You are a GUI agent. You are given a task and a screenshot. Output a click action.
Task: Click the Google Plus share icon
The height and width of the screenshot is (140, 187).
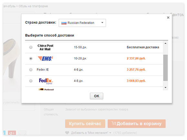click(x=12, y=133)
